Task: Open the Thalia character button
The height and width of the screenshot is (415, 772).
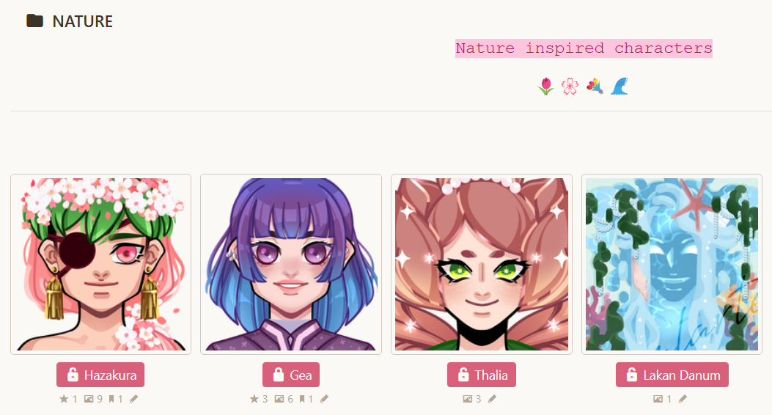Action: tap(482, 375)
